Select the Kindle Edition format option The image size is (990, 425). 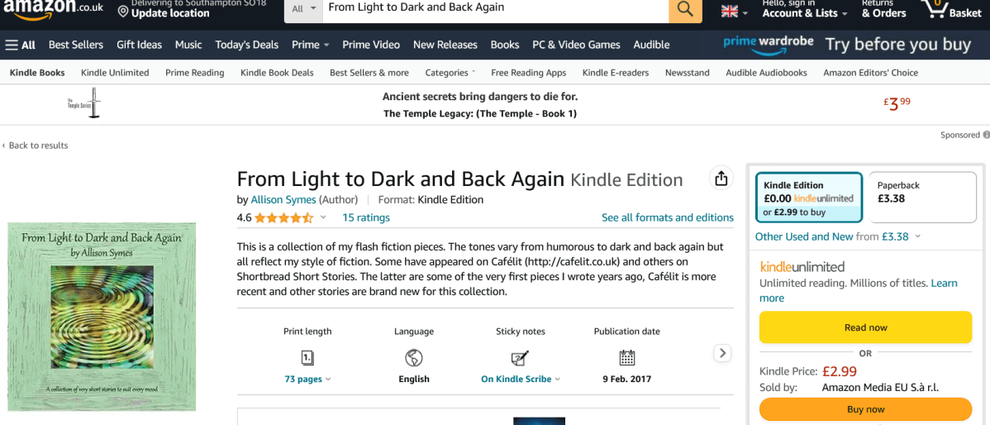[808, 198]
